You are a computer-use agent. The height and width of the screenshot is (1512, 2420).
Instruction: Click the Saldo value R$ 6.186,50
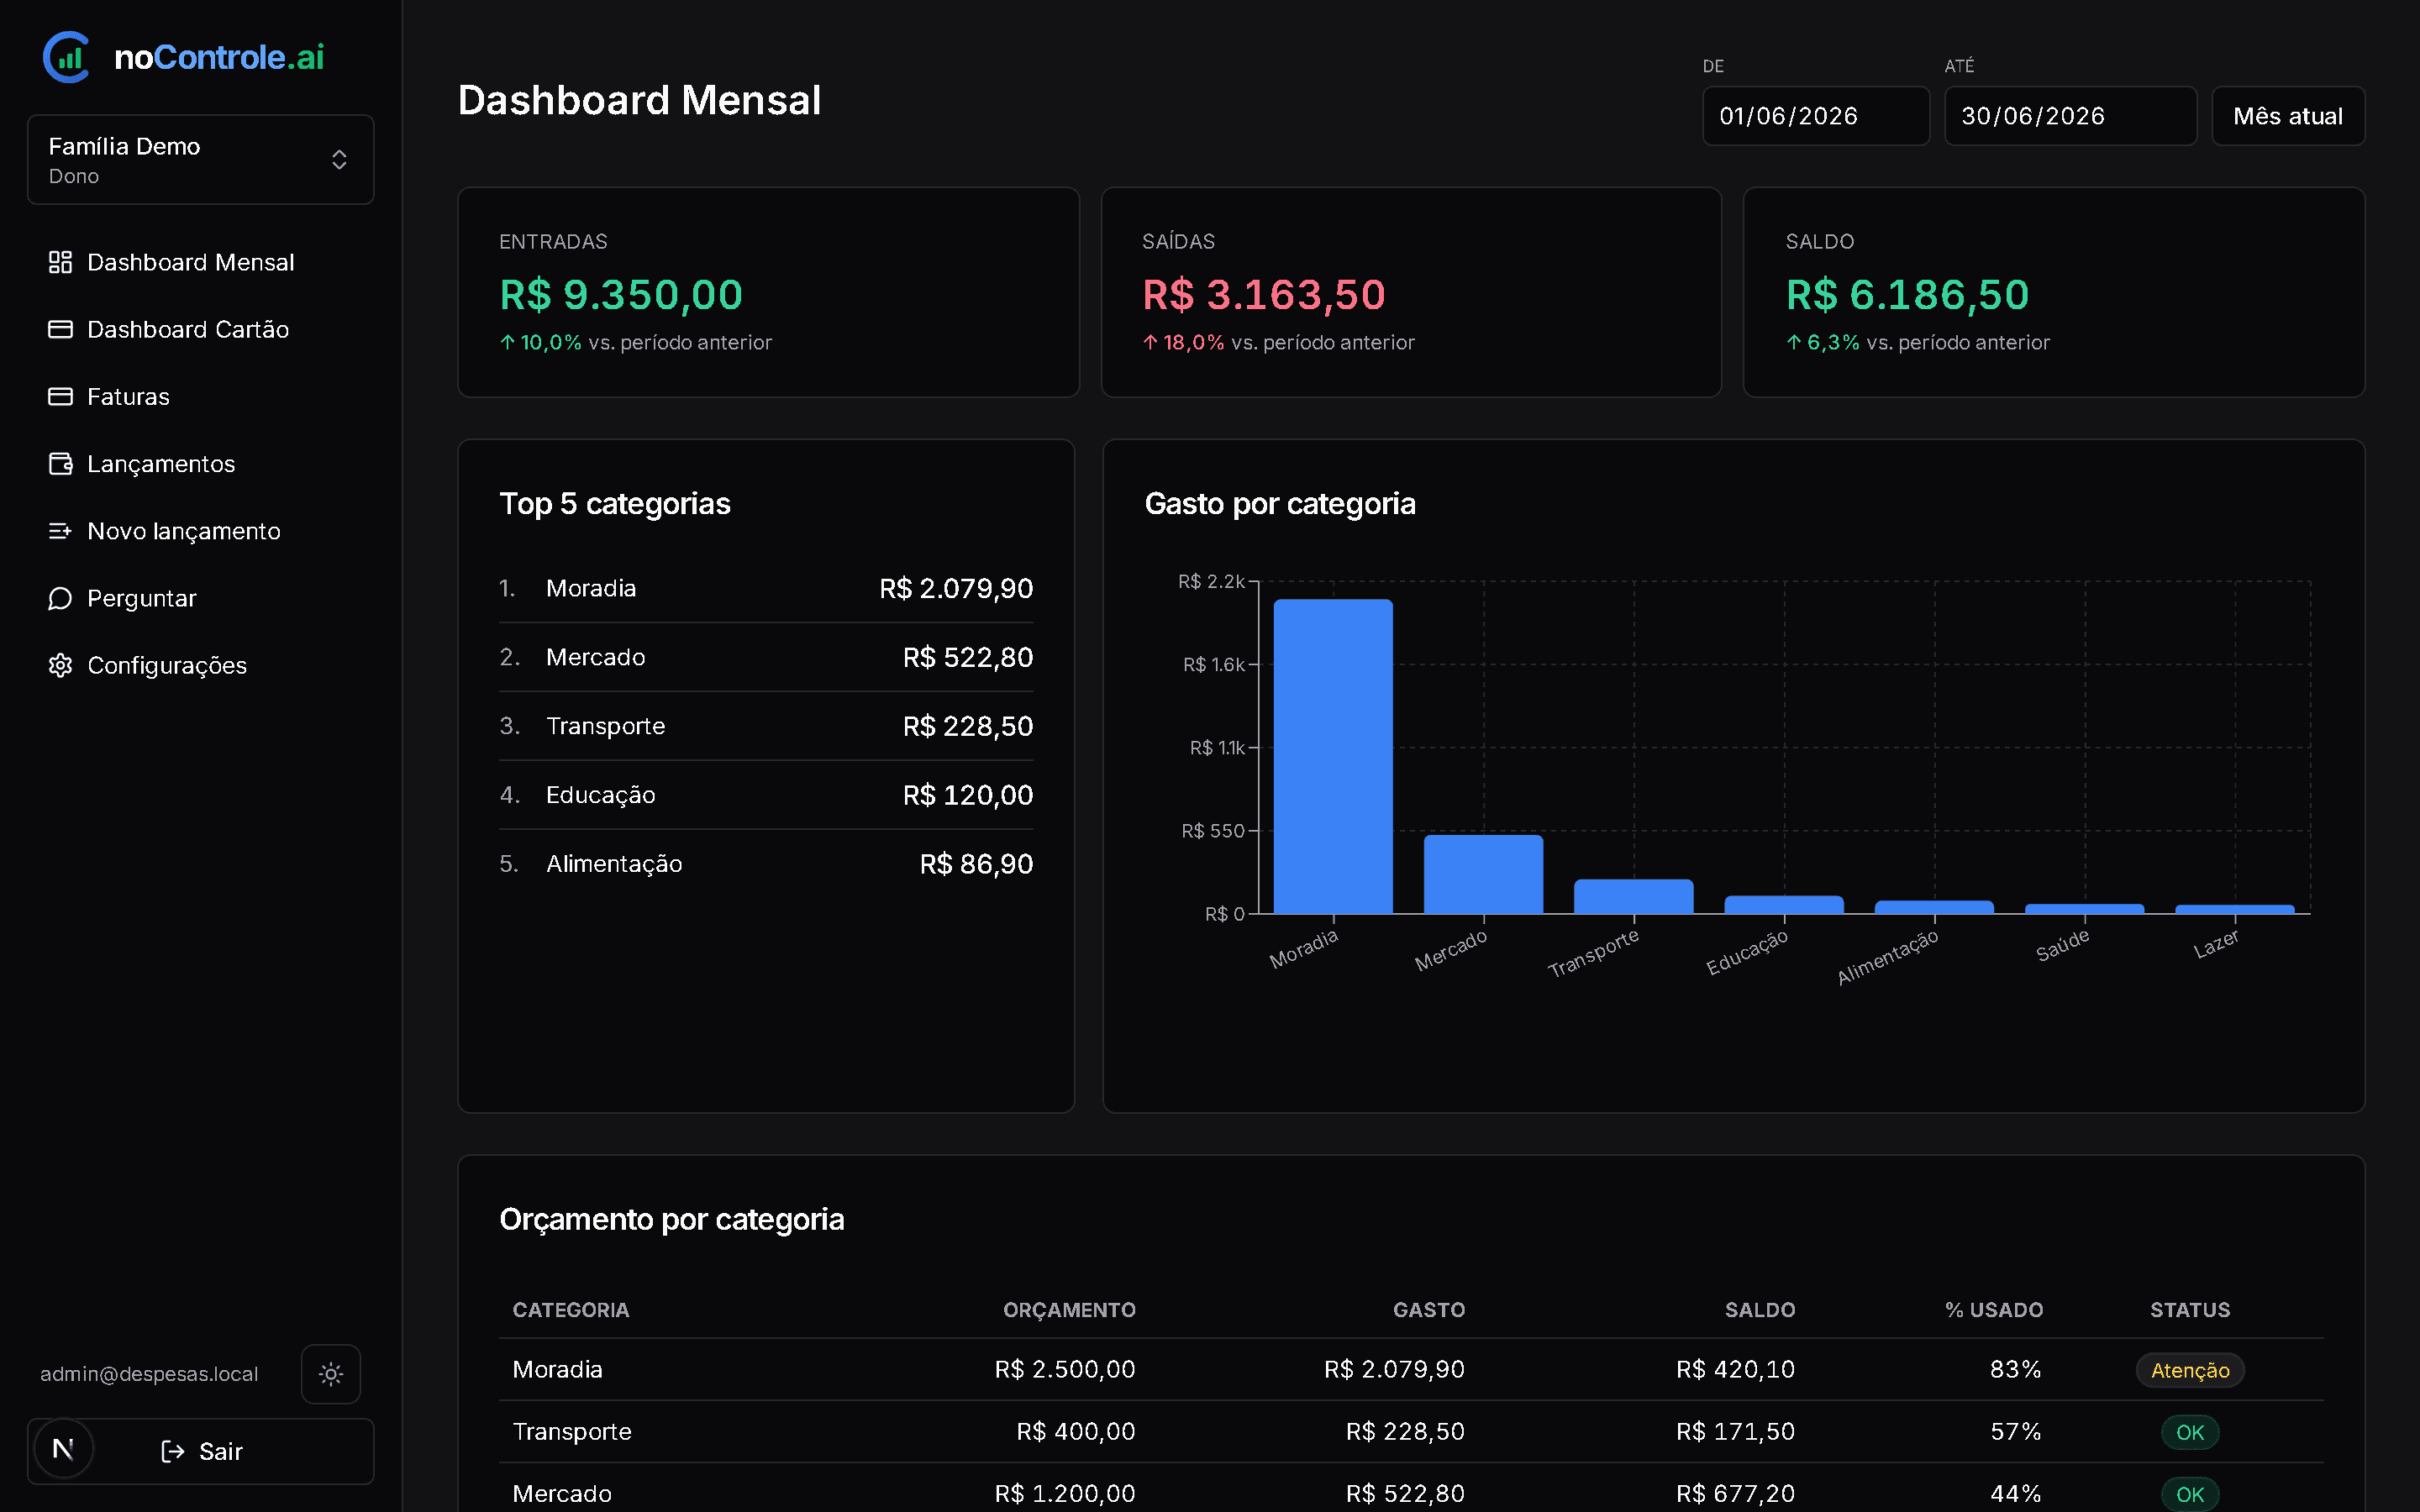coord(1908,294)
